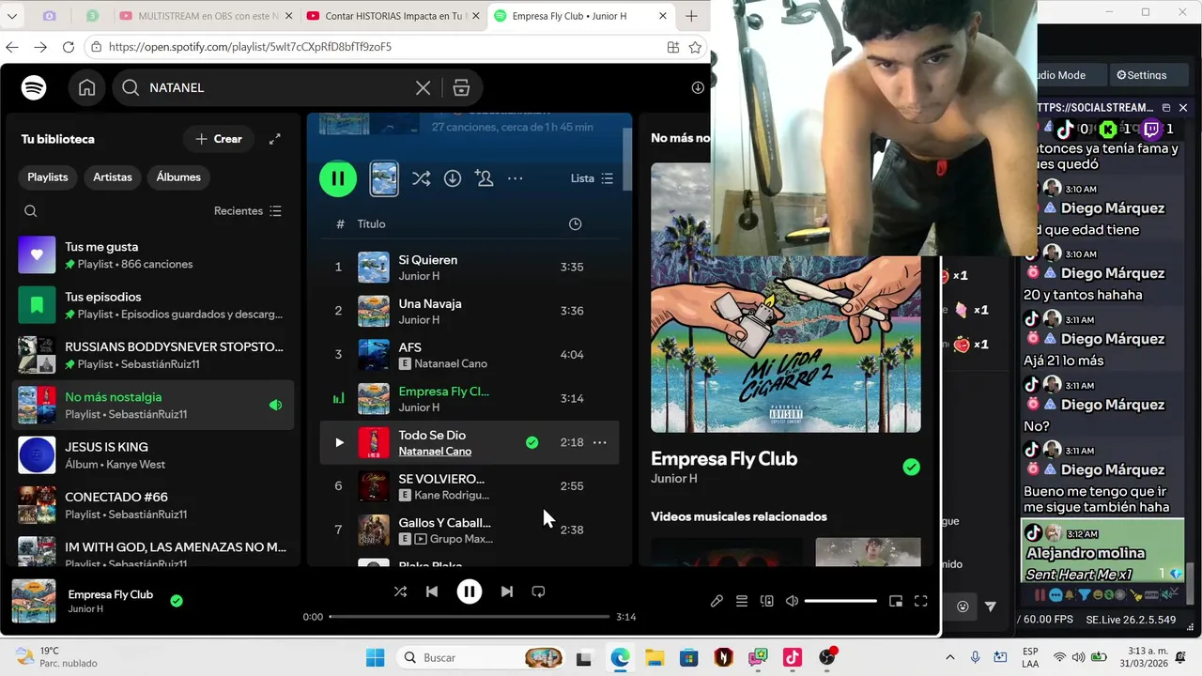Screen dimensions: 1202x676
Task: Switch to the MULTISTREAM en OBS browser tab
Action: coord(205,16)
